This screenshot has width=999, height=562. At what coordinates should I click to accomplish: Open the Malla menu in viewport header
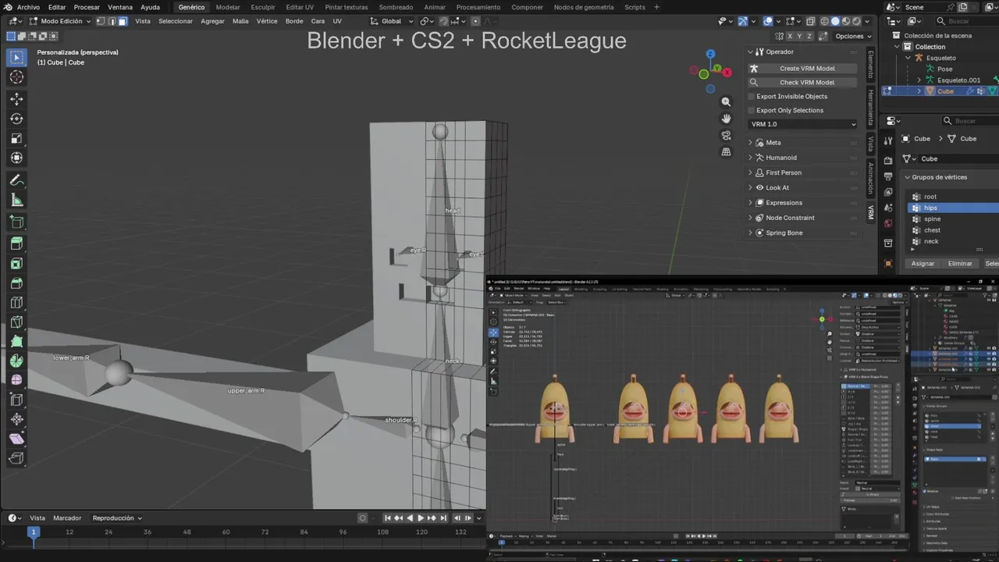[240, 21]
